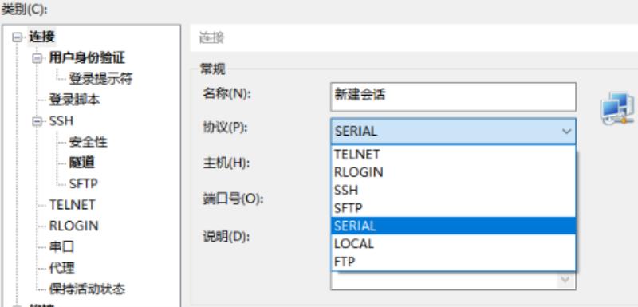Open 登录脚本 in the category tree

[74, 100]
